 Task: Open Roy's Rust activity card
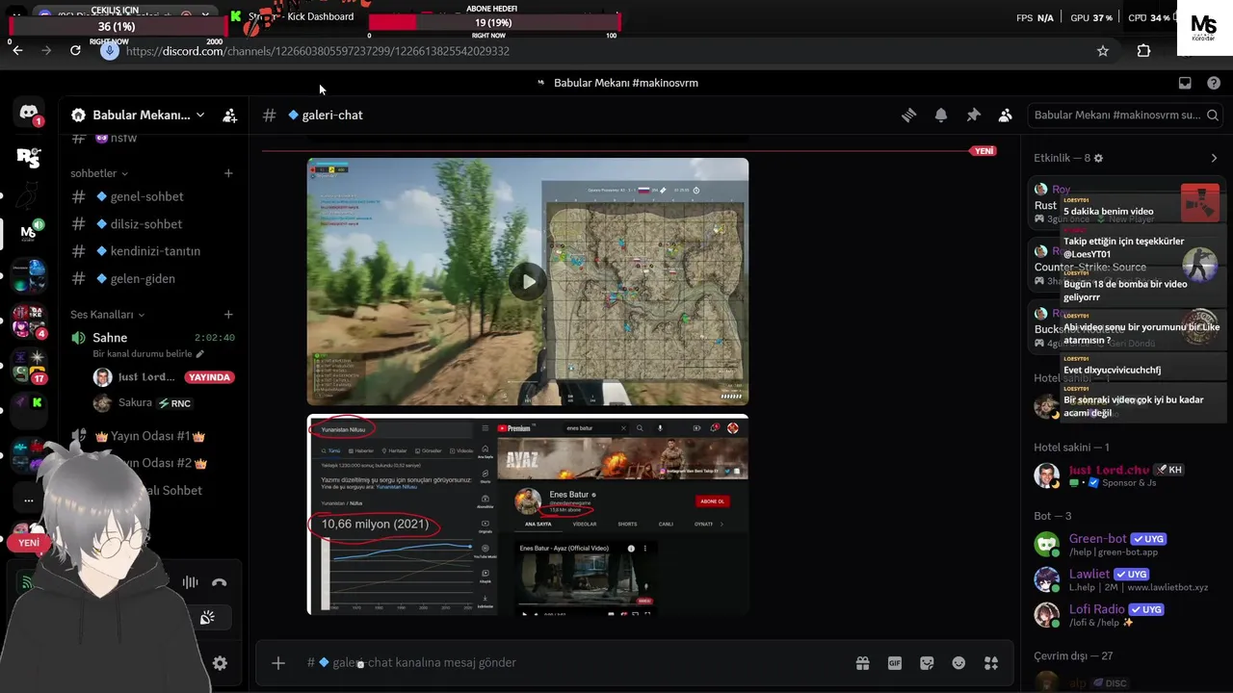1124,204
